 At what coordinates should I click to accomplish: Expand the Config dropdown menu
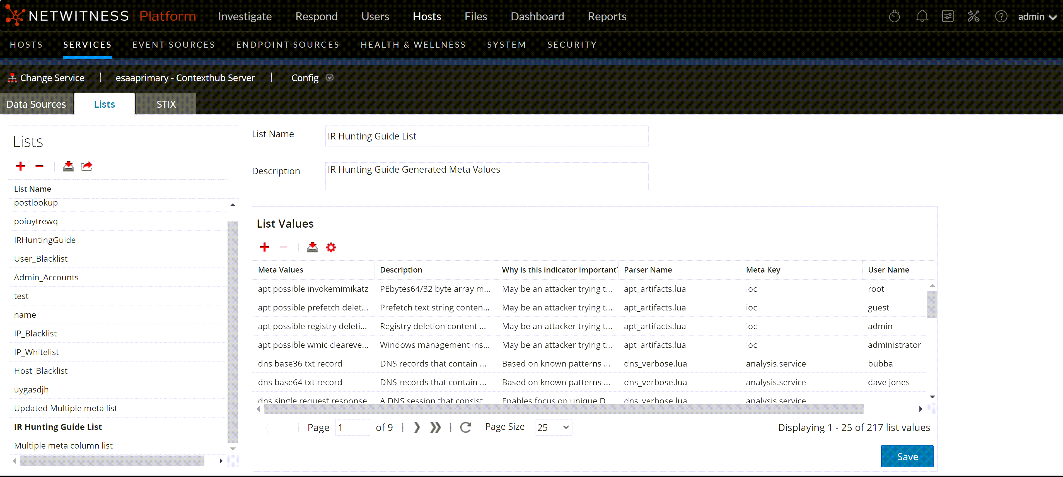click(x=329, y=78)
